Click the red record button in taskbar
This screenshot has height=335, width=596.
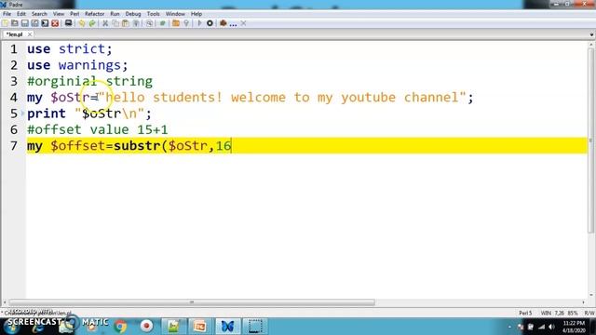[146, 326]
